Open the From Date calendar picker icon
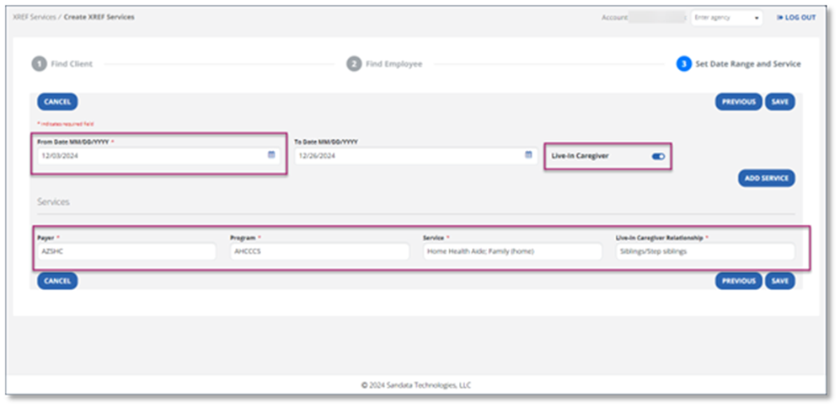This screenshot has width=840, height=408. [271, 155]
